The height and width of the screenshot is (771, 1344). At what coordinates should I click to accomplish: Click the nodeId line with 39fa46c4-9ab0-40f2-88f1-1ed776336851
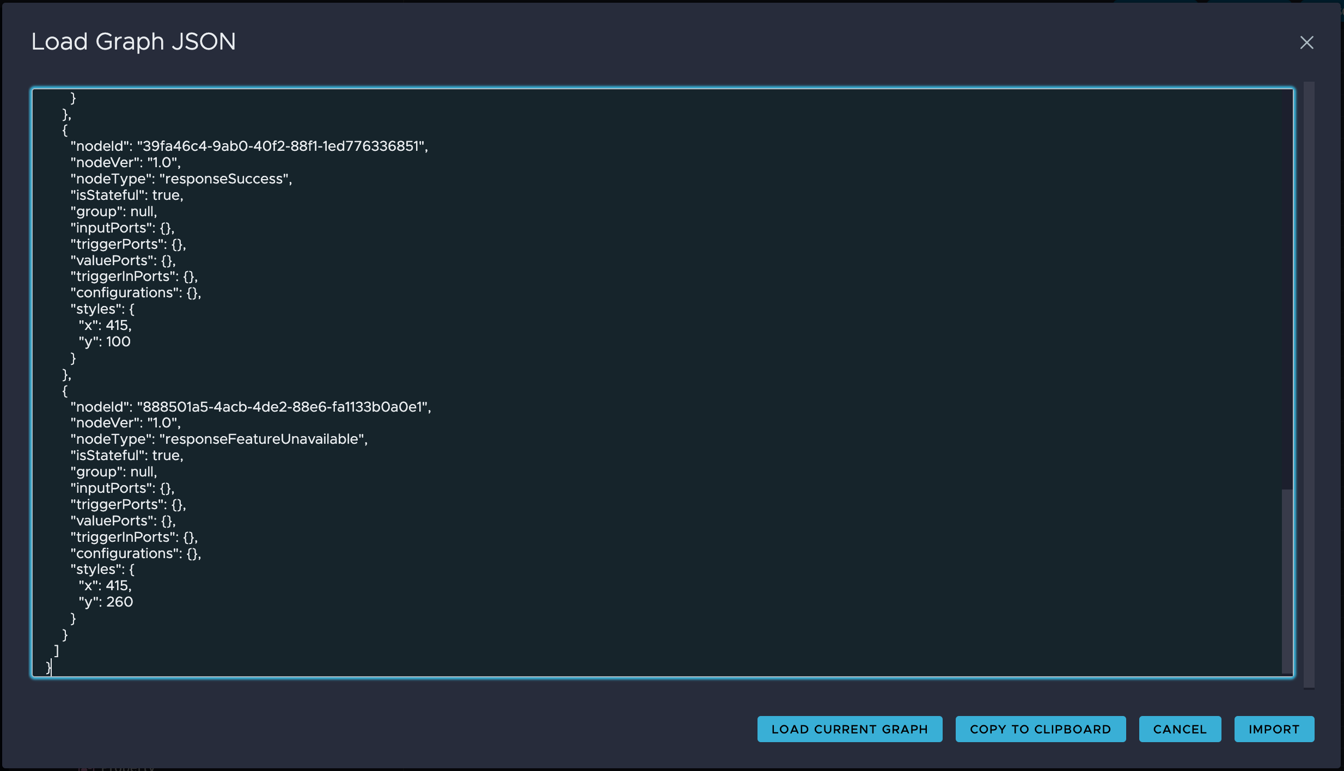coord(249,146)
